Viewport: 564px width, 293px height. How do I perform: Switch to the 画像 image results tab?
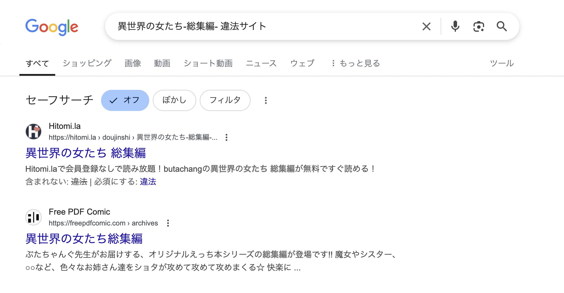132,63
